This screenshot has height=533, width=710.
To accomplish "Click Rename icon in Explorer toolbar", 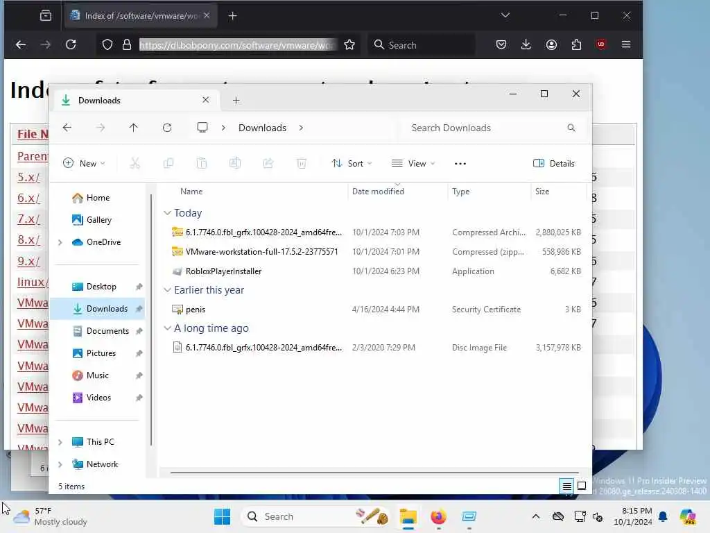I will click(235, 163).
